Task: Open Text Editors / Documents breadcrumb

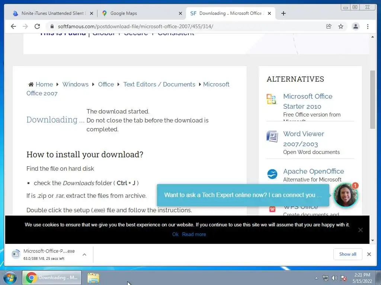Action: 159,84
